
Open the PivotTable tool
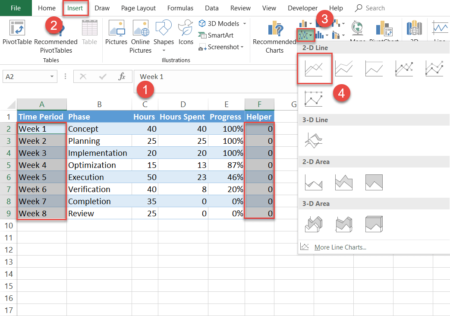point(17,32)
